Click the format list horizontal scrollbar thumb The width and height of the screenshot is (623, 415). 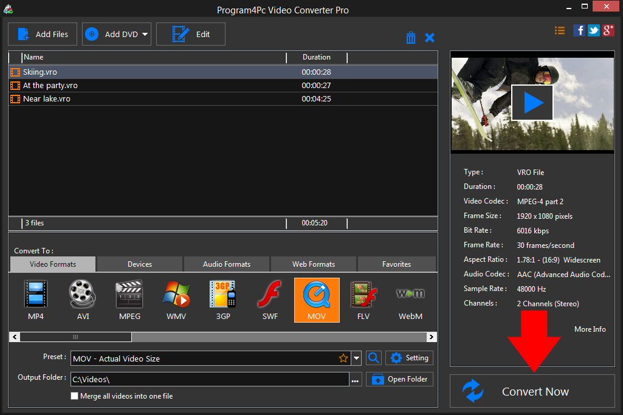pos(75,337)
